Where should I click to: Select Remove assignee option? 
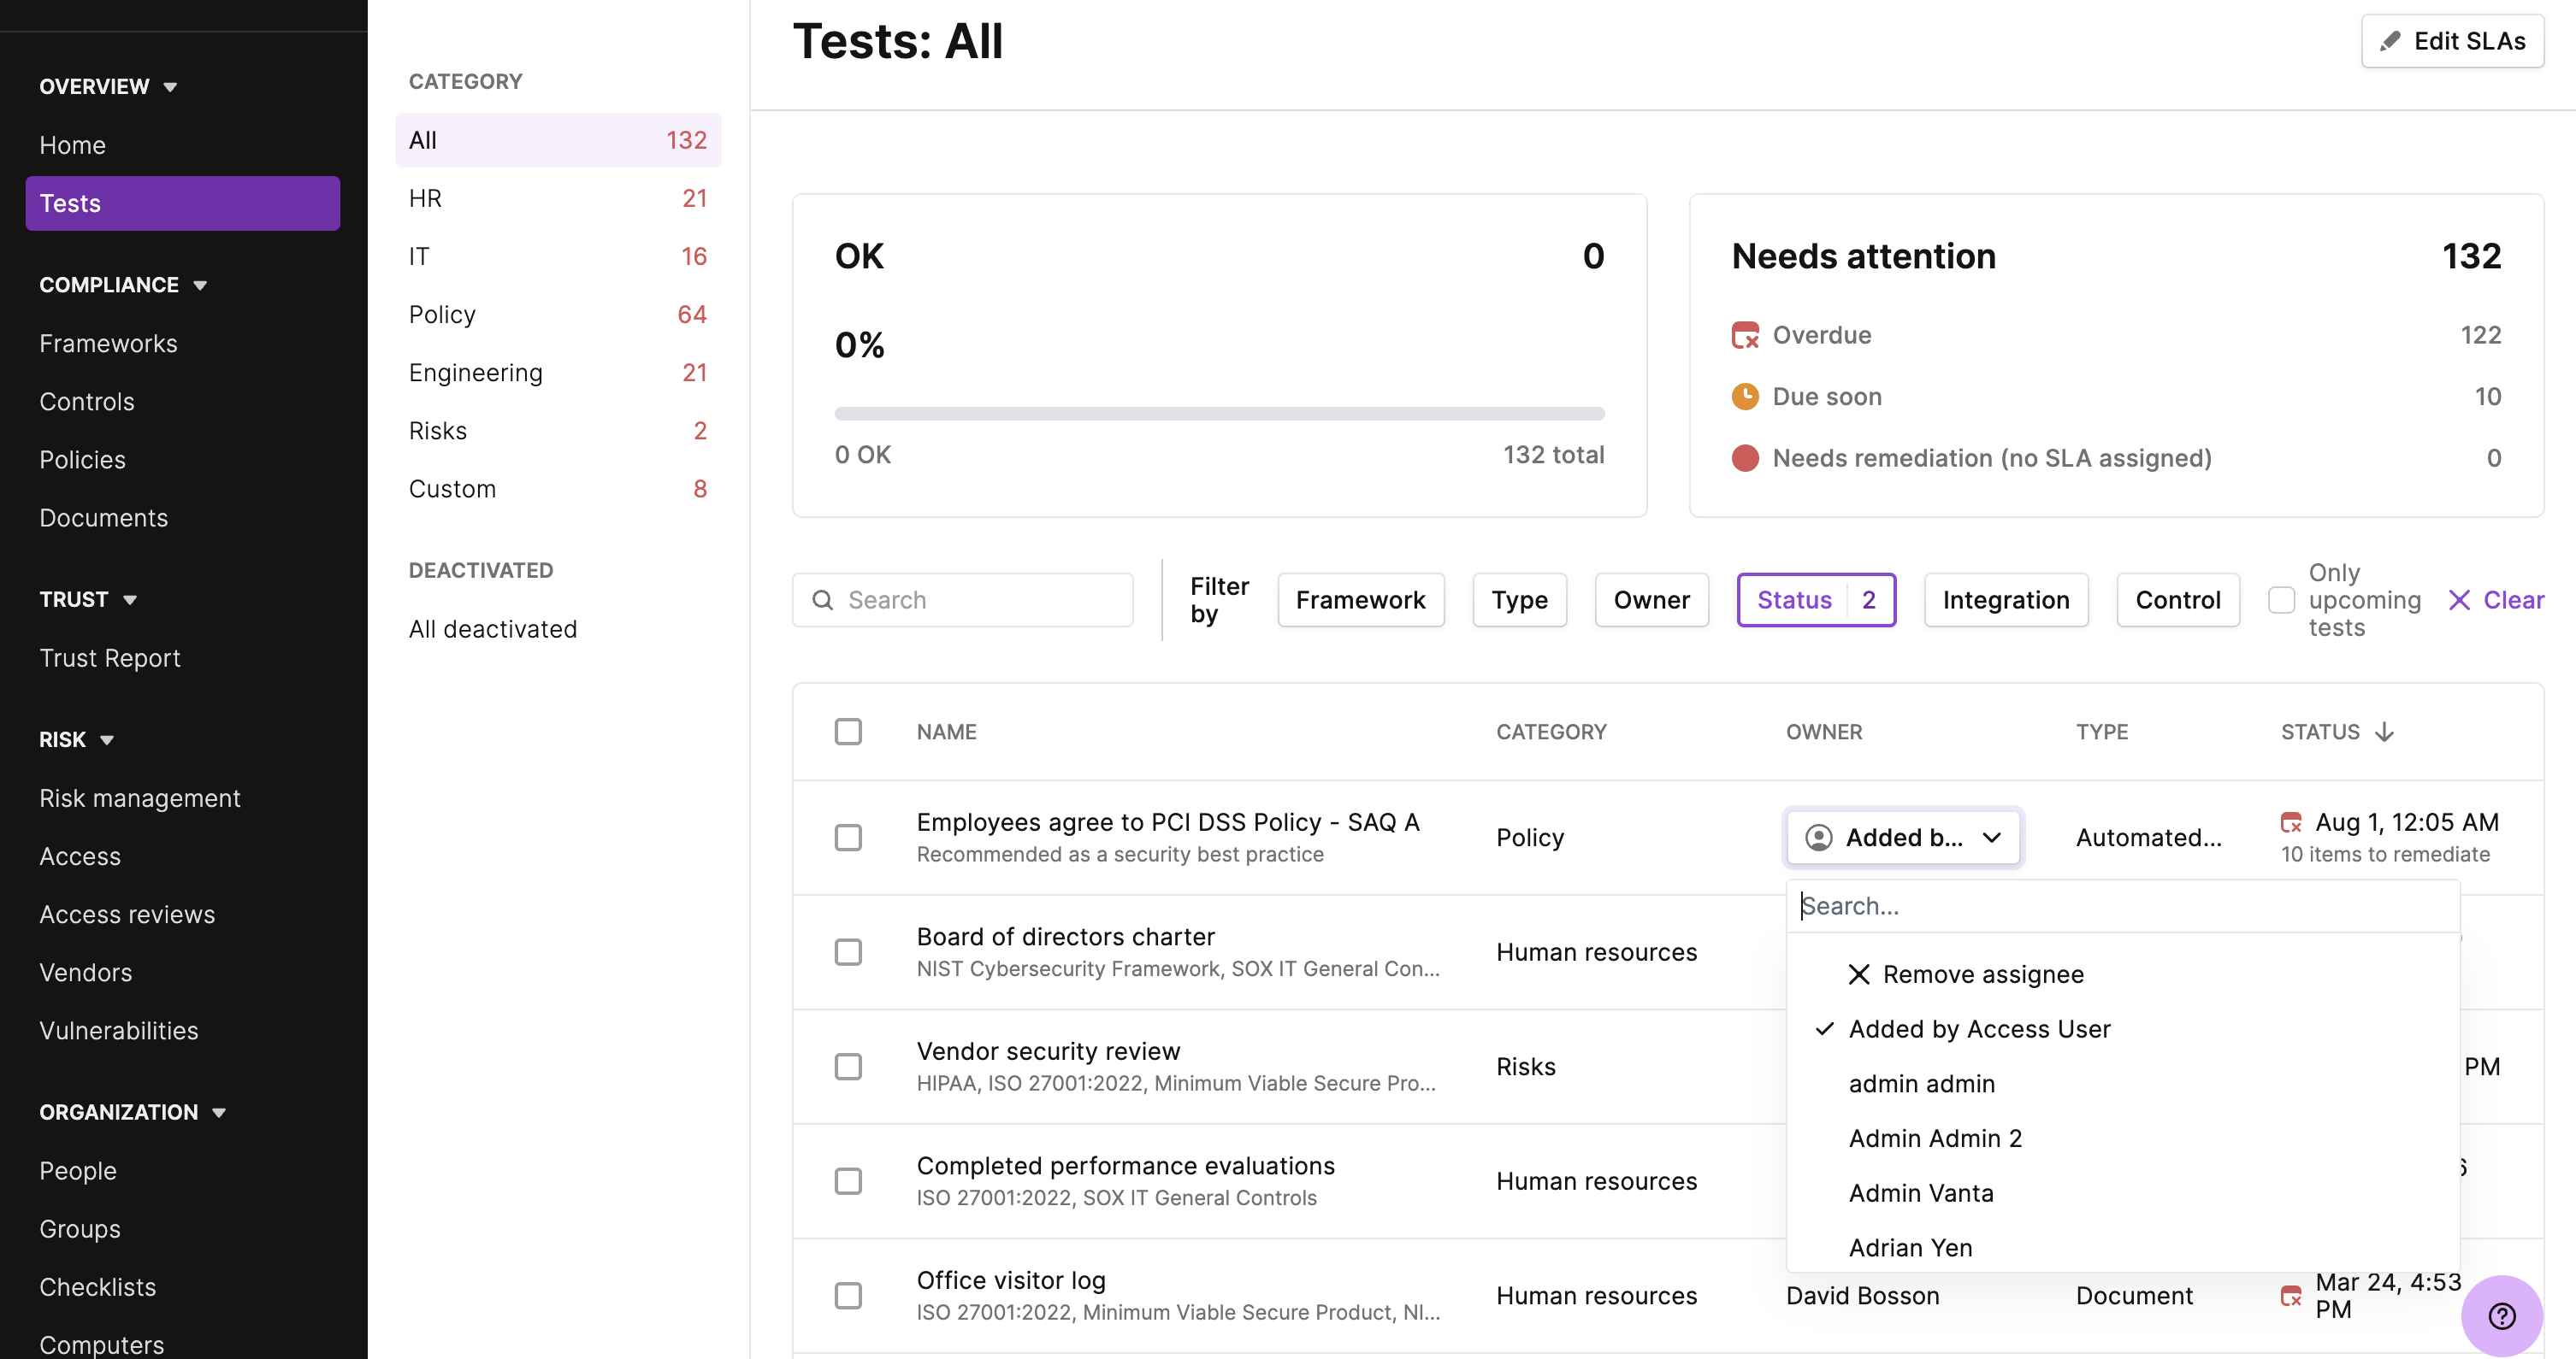point(2122,974)
